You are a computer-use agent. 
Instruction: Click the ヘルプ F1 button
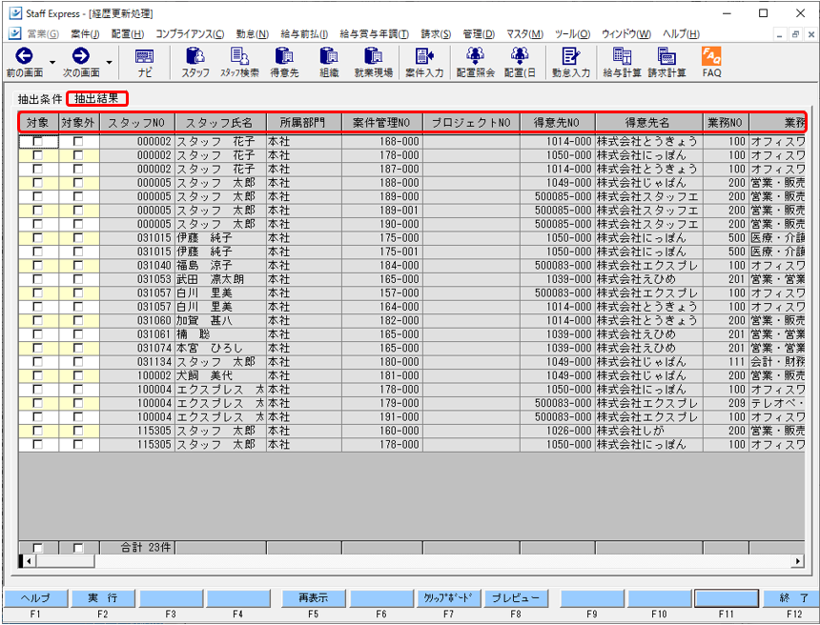tap(35, 597)
